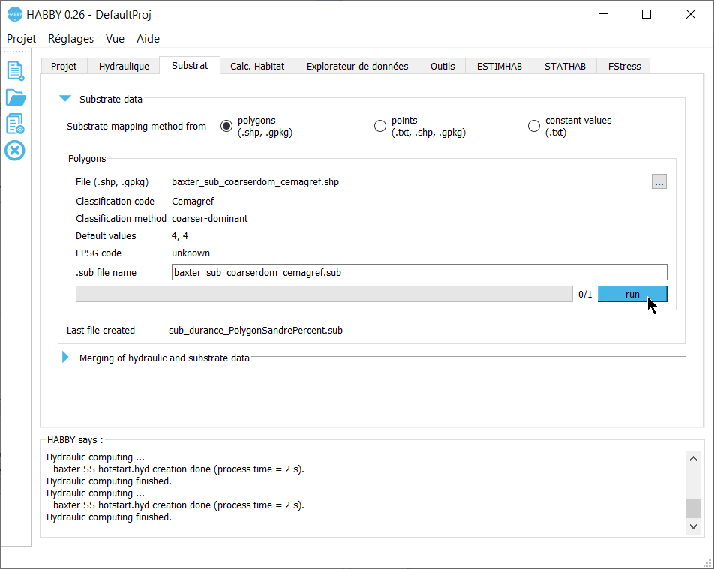Screen dimensions: 714x569
Task: Open the Aide menu
Action: click(148, 39)
